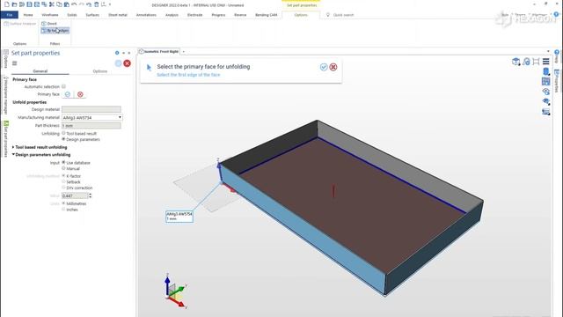Collapse the Design parameters unfolding section
Image resolution: width=563 pixels, height=317 pixels.
click(x=41, y=155)
